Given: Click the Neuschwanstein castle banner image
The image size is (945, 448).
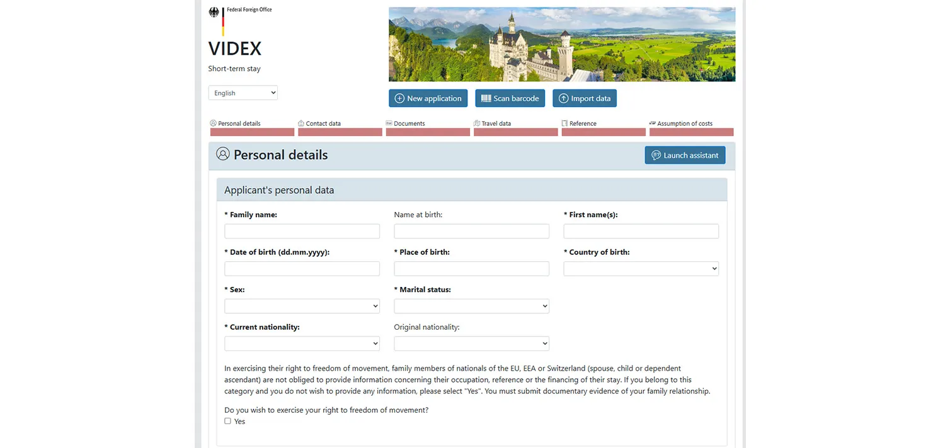Looking at the screenshot, I should (x=562, y=44).
